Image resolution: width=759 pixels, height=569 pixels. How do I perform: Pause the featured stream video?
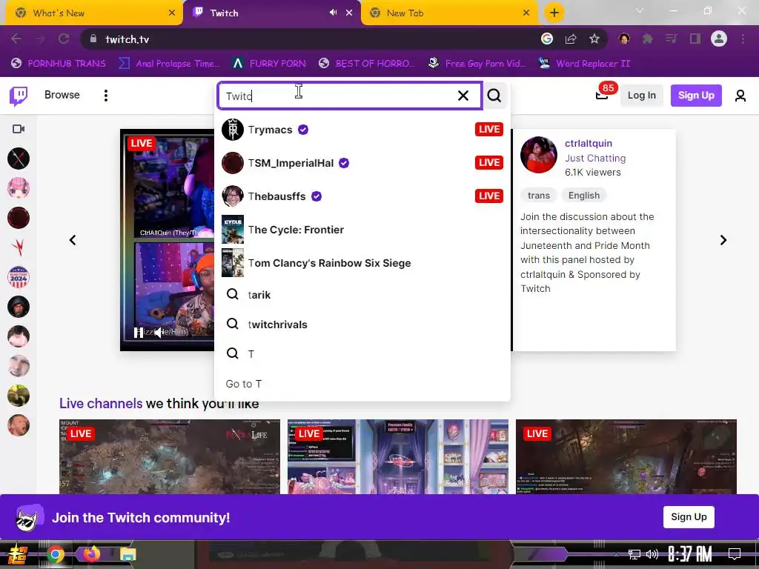tap(139, 333)
